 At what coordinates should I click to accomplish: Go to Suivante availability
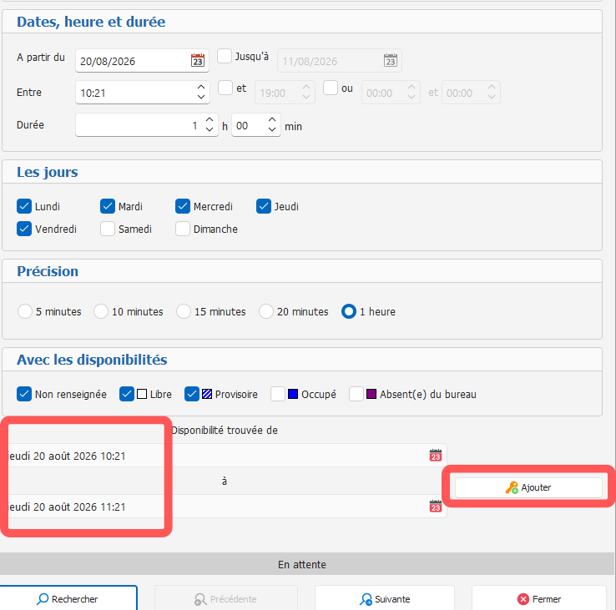(385, 598)
